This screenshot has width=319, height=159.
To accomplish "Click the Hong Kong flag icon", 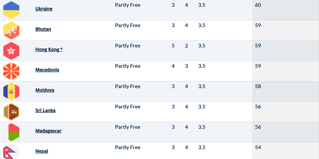I will click(x=11, y=51).
